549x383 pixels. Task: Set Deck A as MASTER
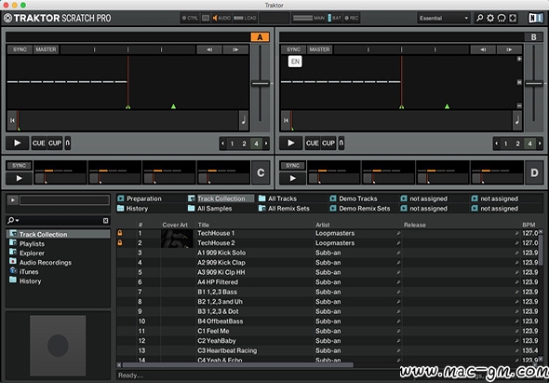(46, 49)
